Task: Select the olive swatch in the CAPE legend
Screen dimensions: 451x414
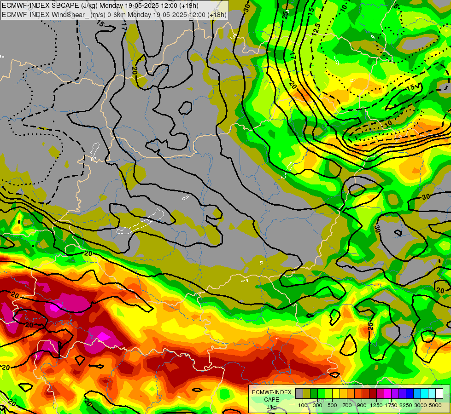Action: pos(307,393)
